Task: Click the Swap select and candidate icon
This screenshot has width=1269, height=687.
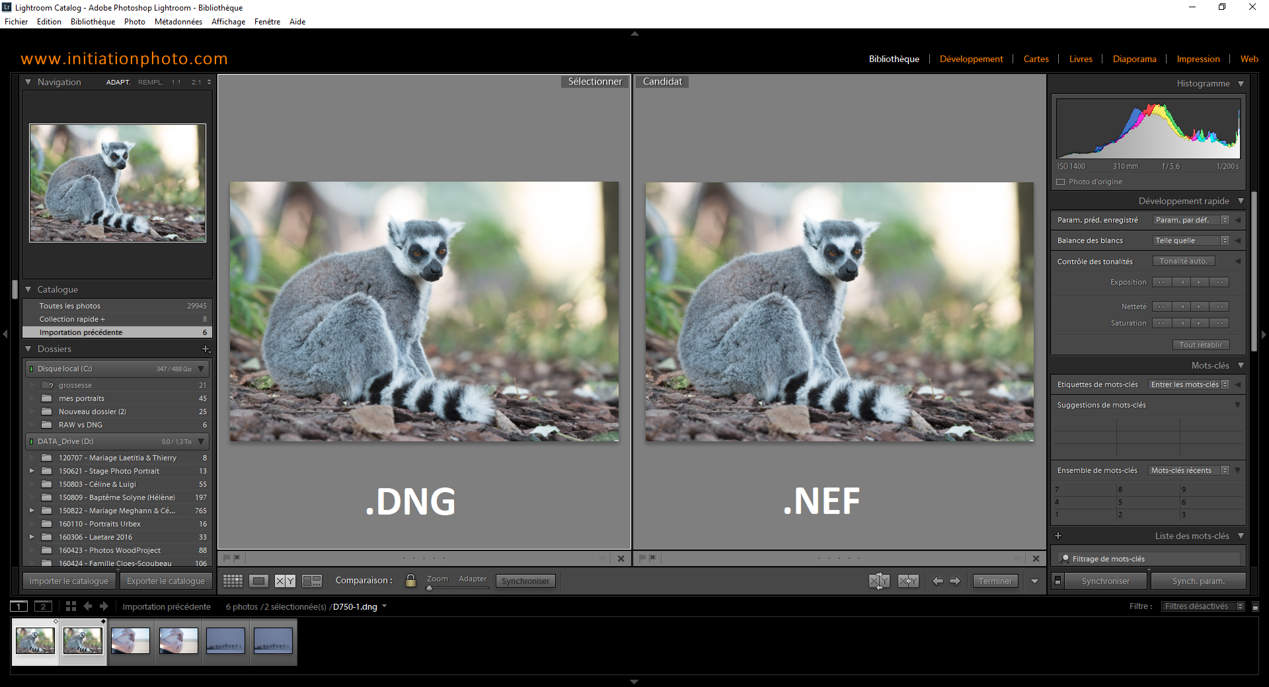Action: 879,581
